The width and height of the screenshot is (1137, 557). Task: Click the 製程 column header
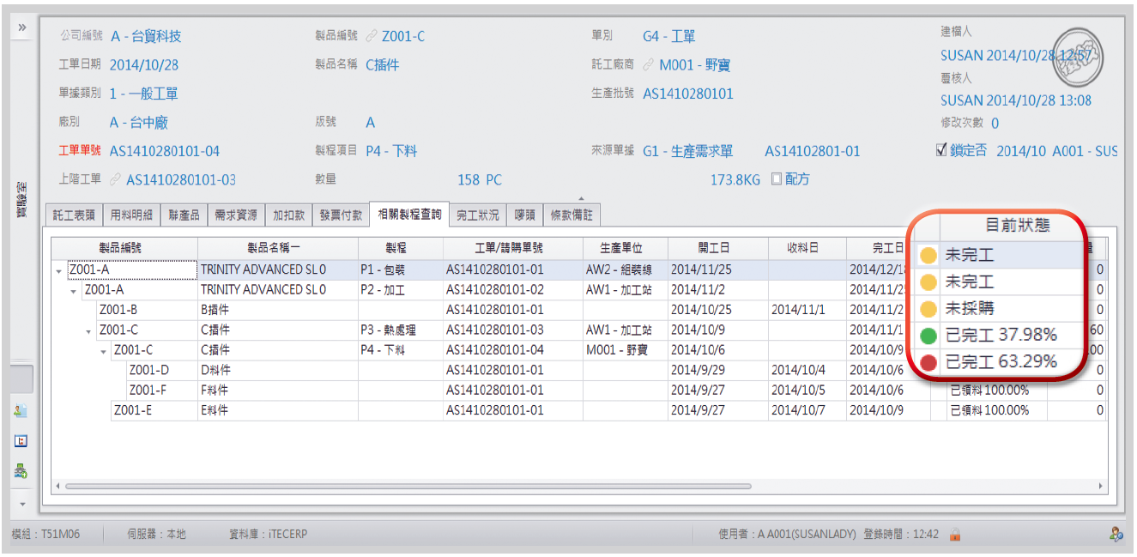point(401,248)
